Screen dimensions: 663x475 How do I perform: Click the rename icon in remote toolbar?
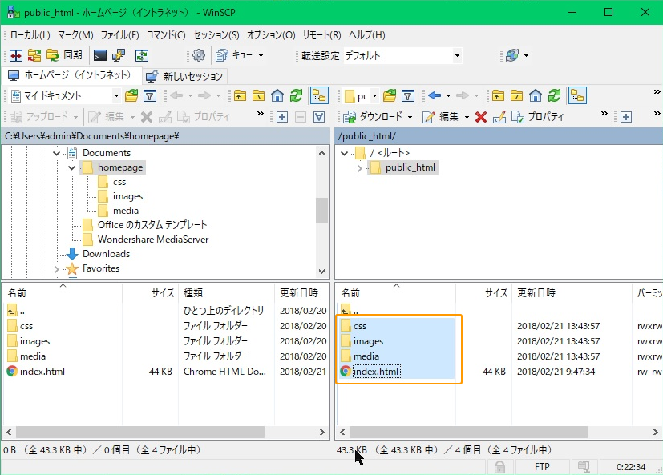coord(499,117)
